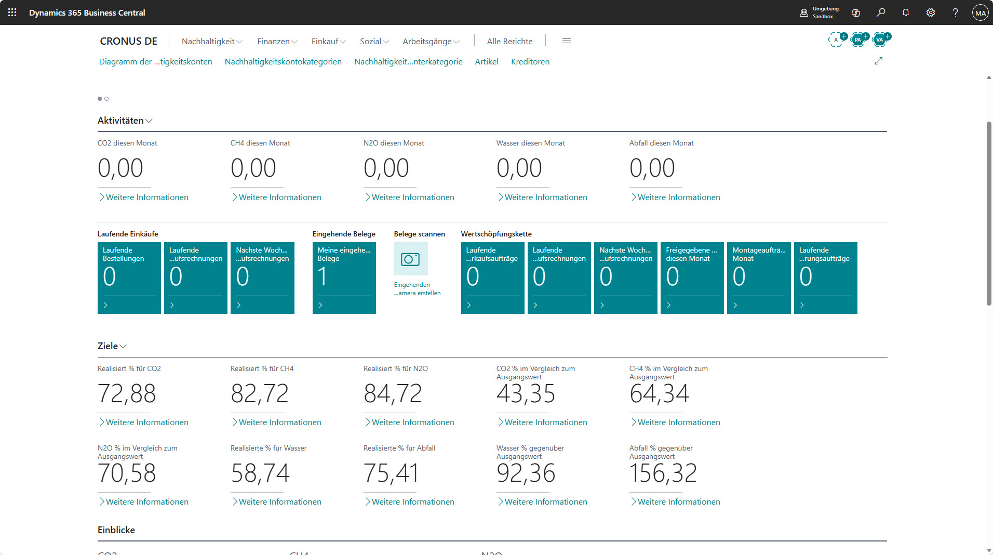
Task: Click the camera icon under Belege scannen
Action: tap(411, 259)
